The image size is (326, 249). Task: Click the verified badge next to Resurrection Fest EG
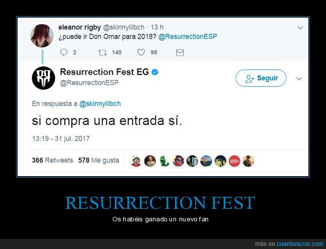(x=154, y=72)
